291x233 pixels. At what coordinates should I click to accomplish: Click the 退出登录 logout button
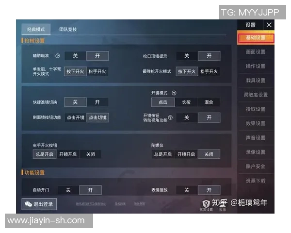click(39, 204)
